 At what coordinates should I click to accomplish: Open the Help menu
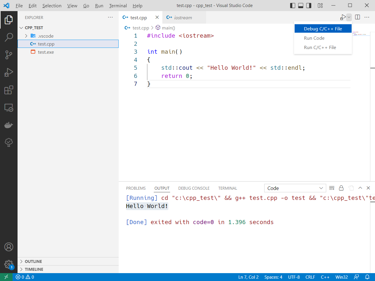click(137, 6)
